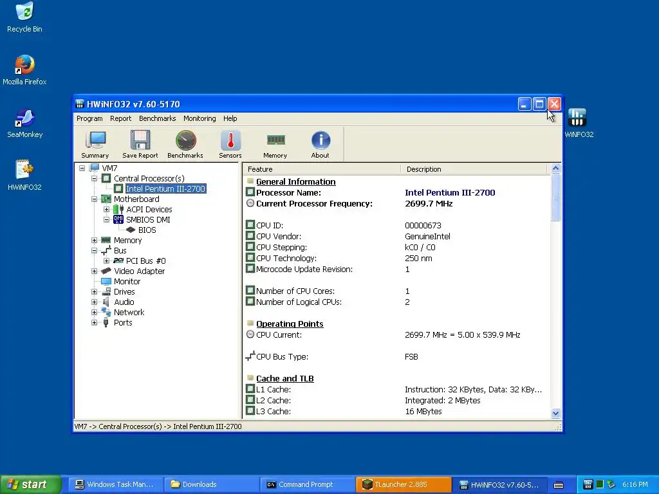
Task: Open the Windows start button
Action: (x=30, y=484)
